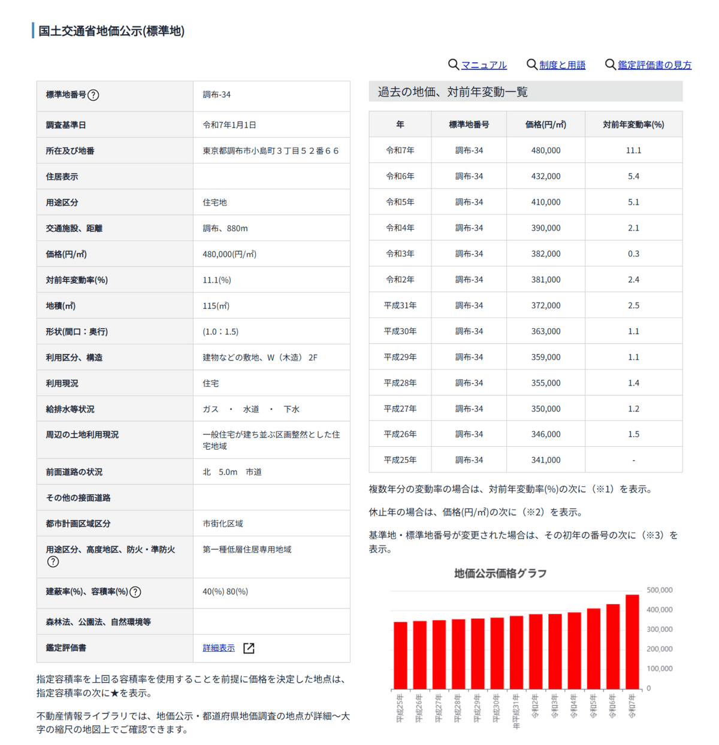Click the external-link icon beside 詳細表示
719x745 pixels.
click(249, 648)
